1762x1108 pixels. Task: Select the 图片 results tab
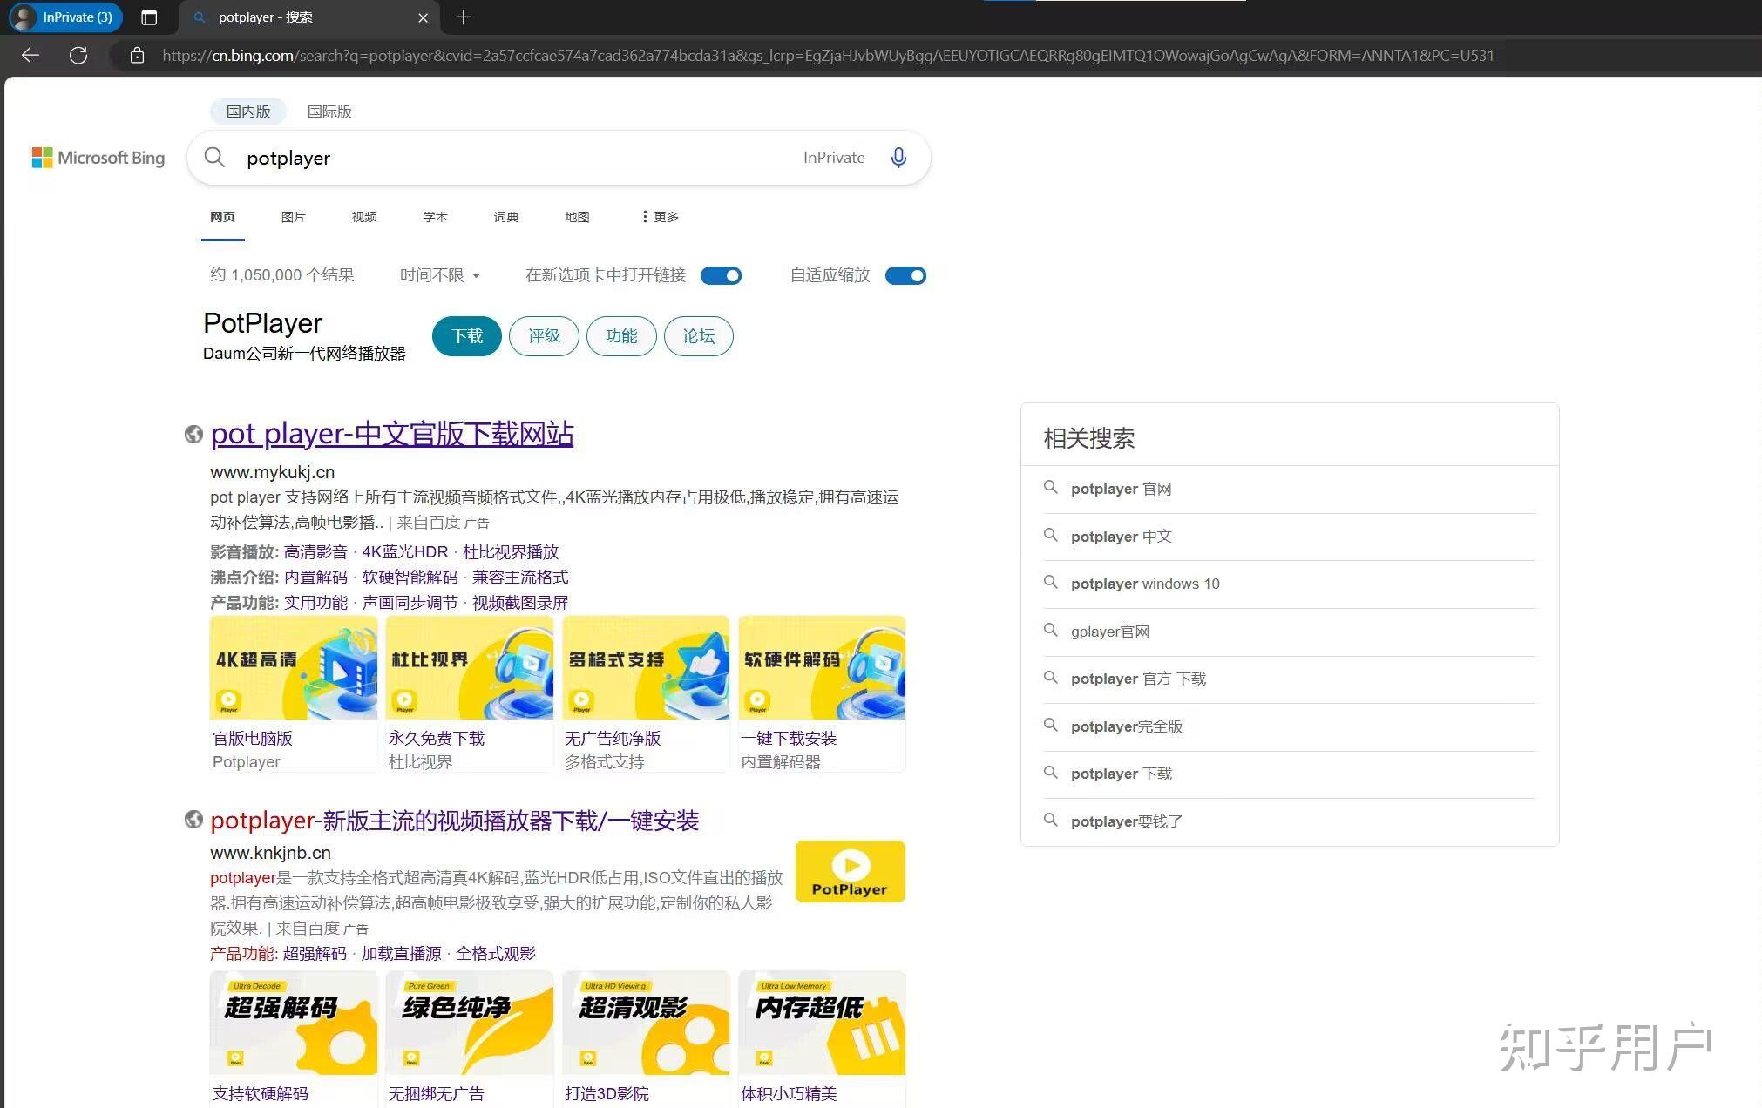coord(294,217)
